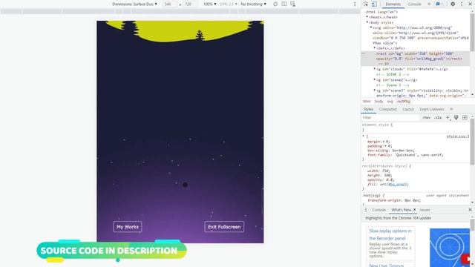This screenshot has height=267, width=475.
Task: Toggle the .cls class editor button
Action: (x=438, y=118)
